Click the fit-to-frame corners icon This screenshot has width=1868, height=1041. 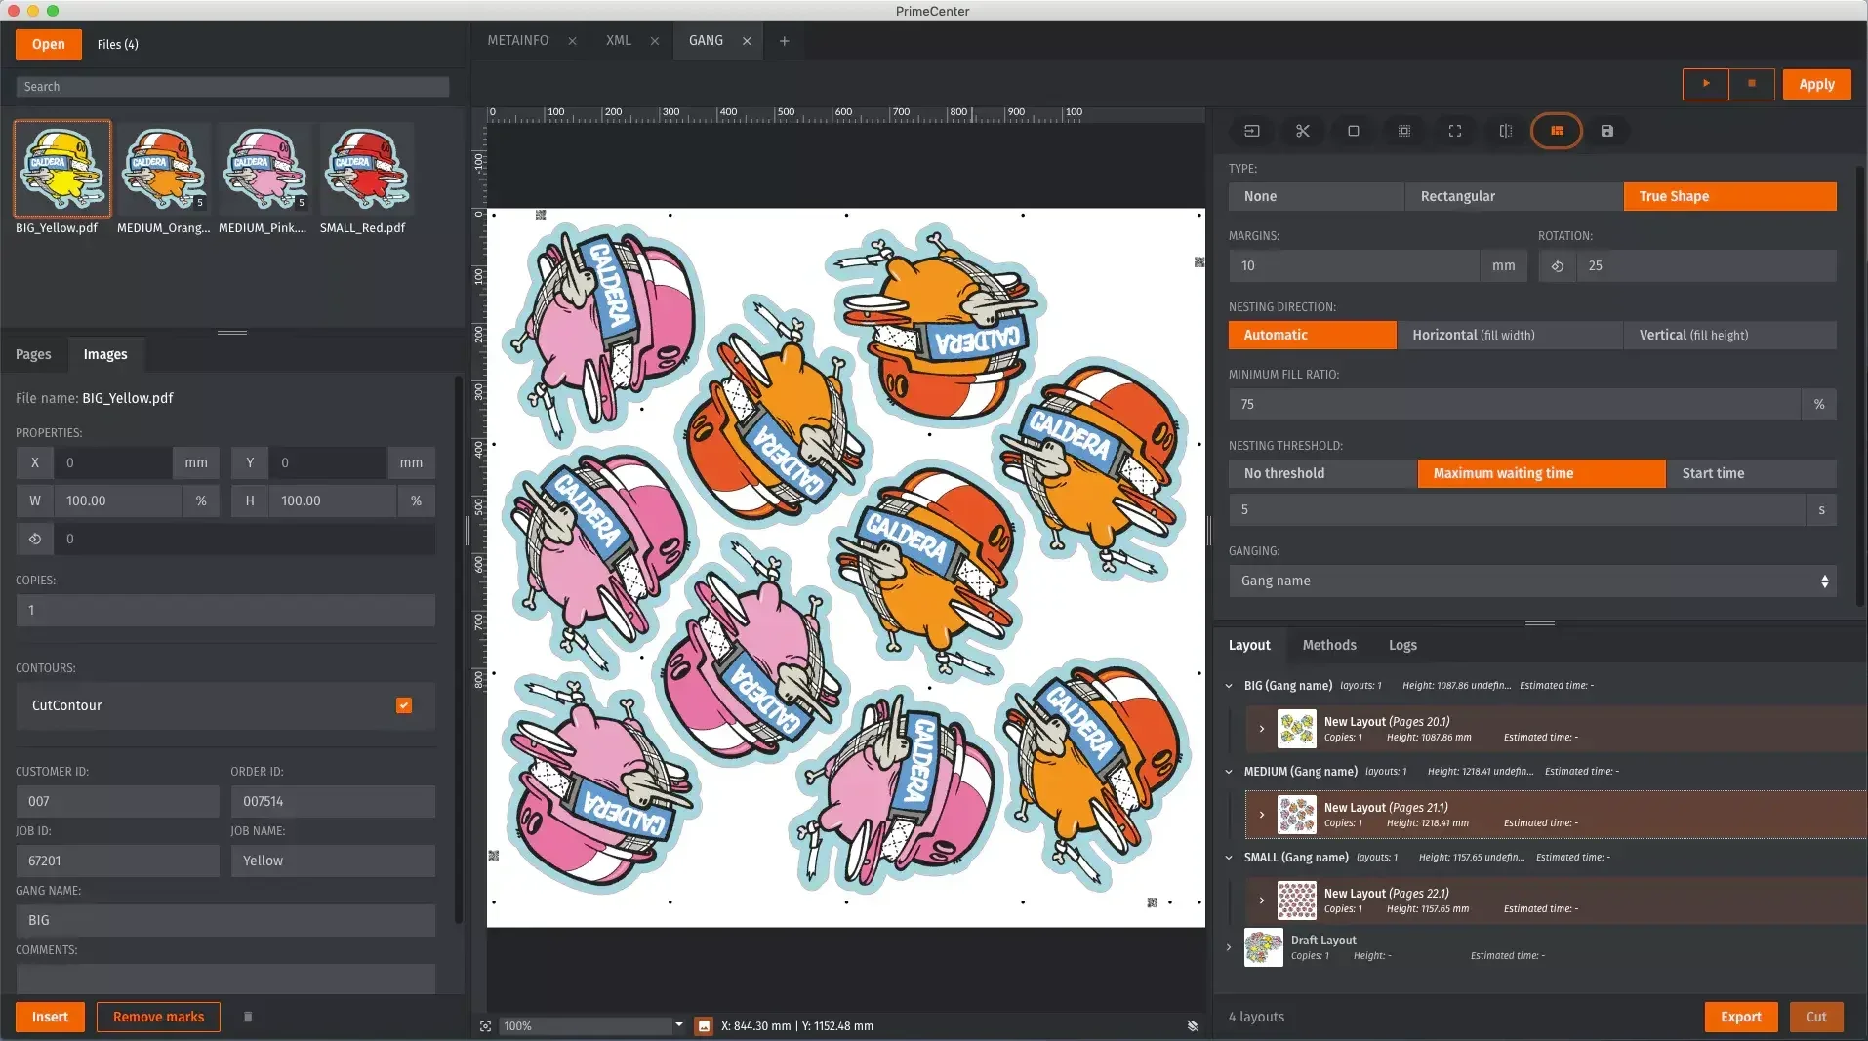(1454, 131)
